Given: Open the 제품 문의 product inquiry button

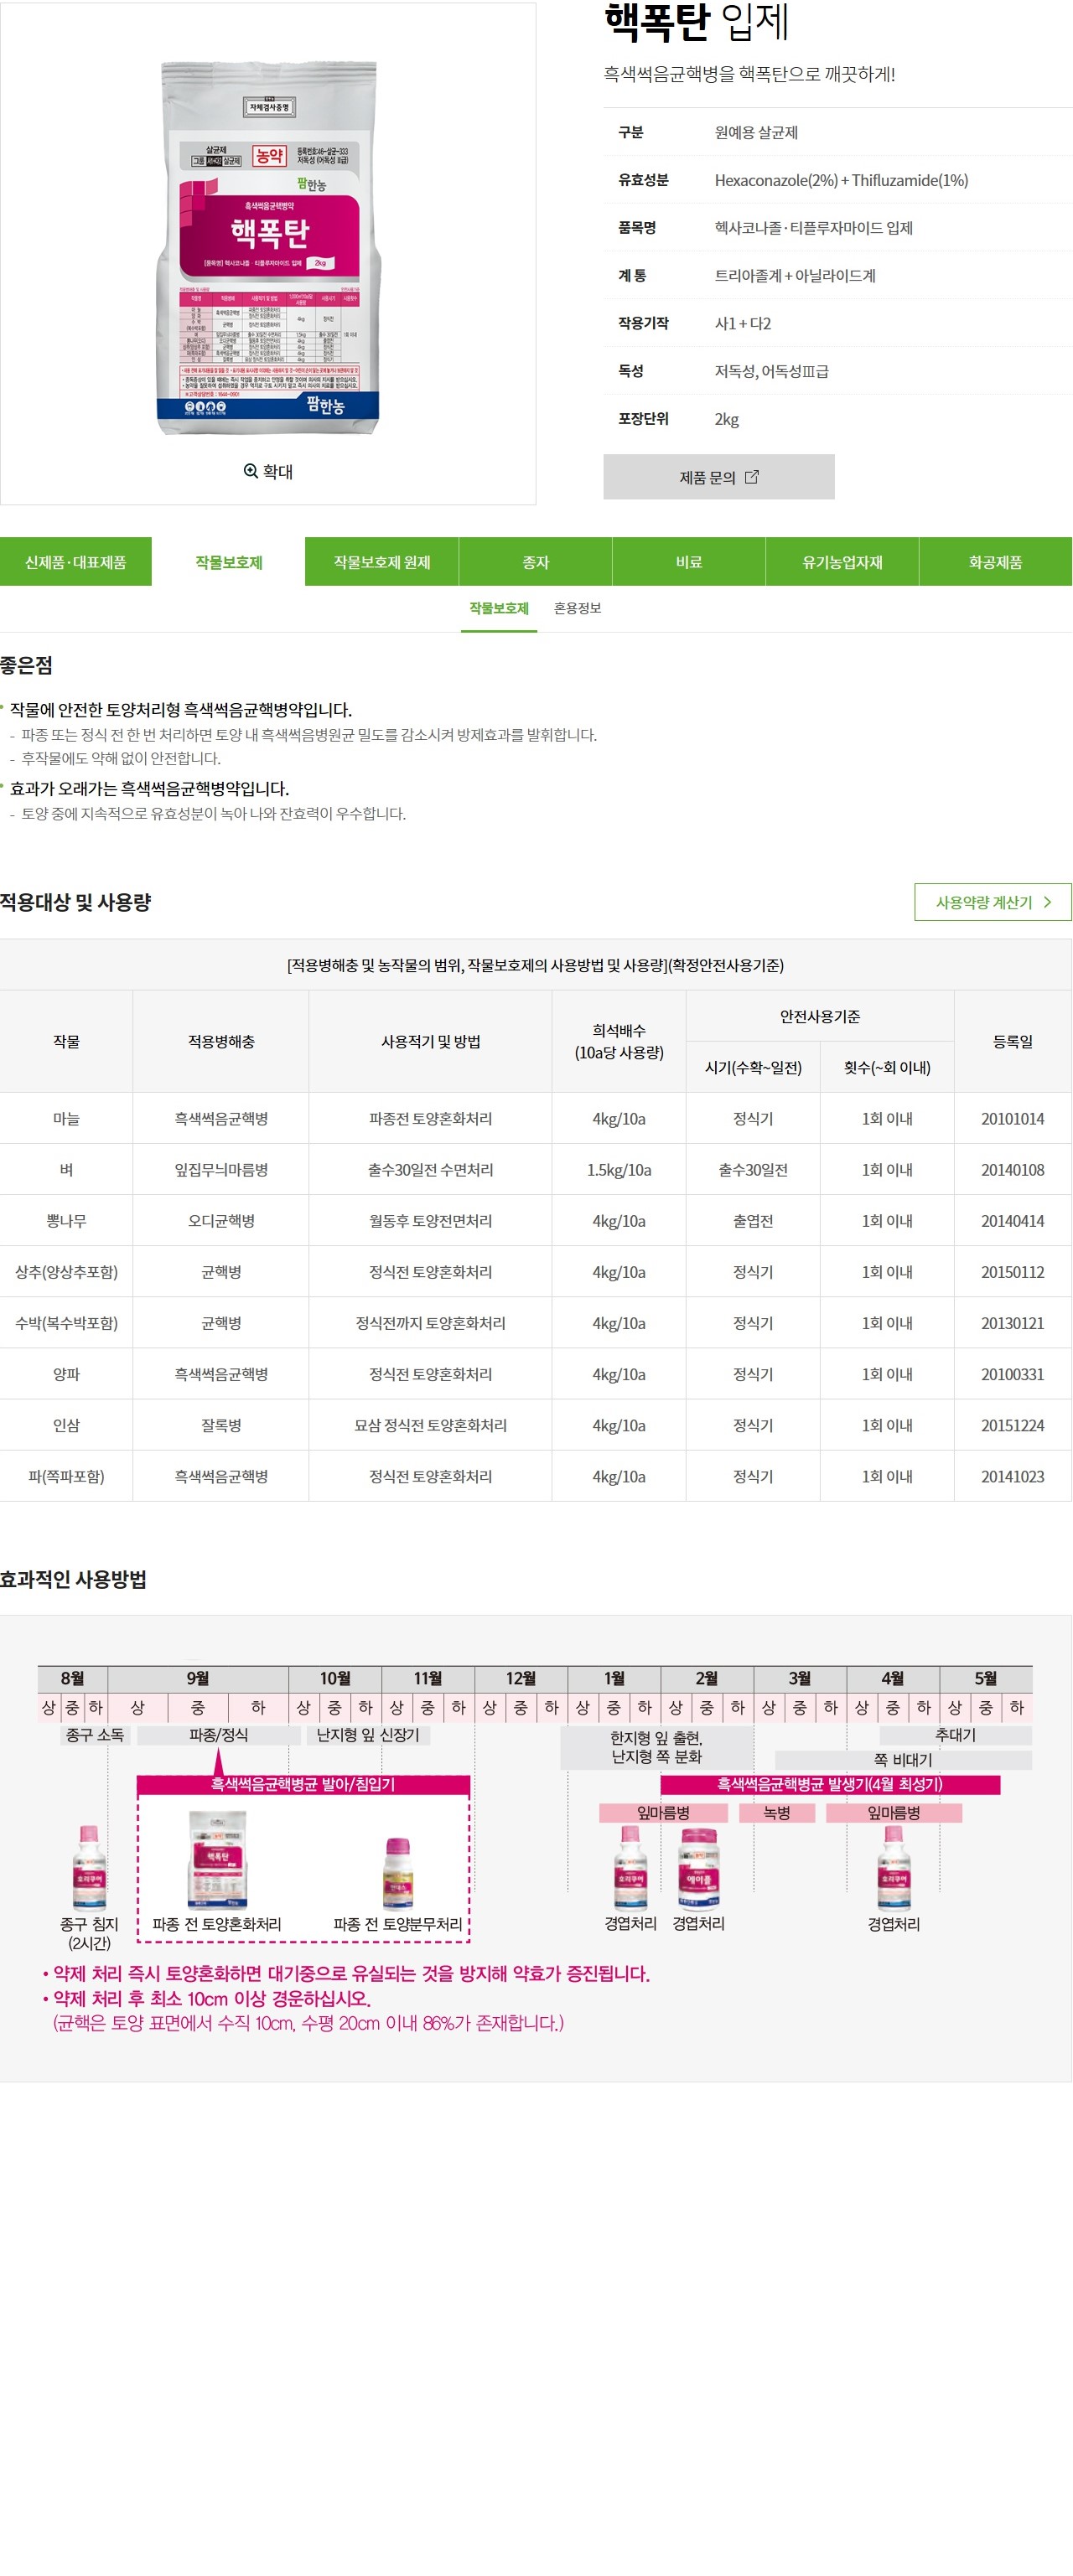Looking at the screenshot, I should 719,477.
